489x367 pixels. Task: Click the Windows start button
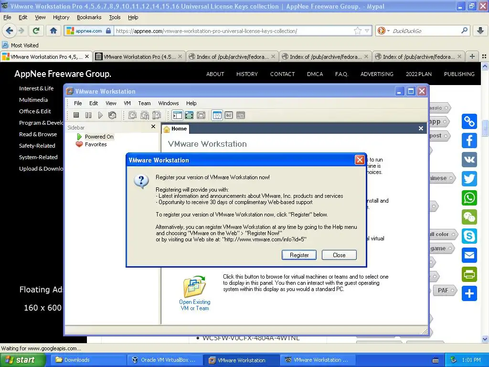(x=22, y=360)
